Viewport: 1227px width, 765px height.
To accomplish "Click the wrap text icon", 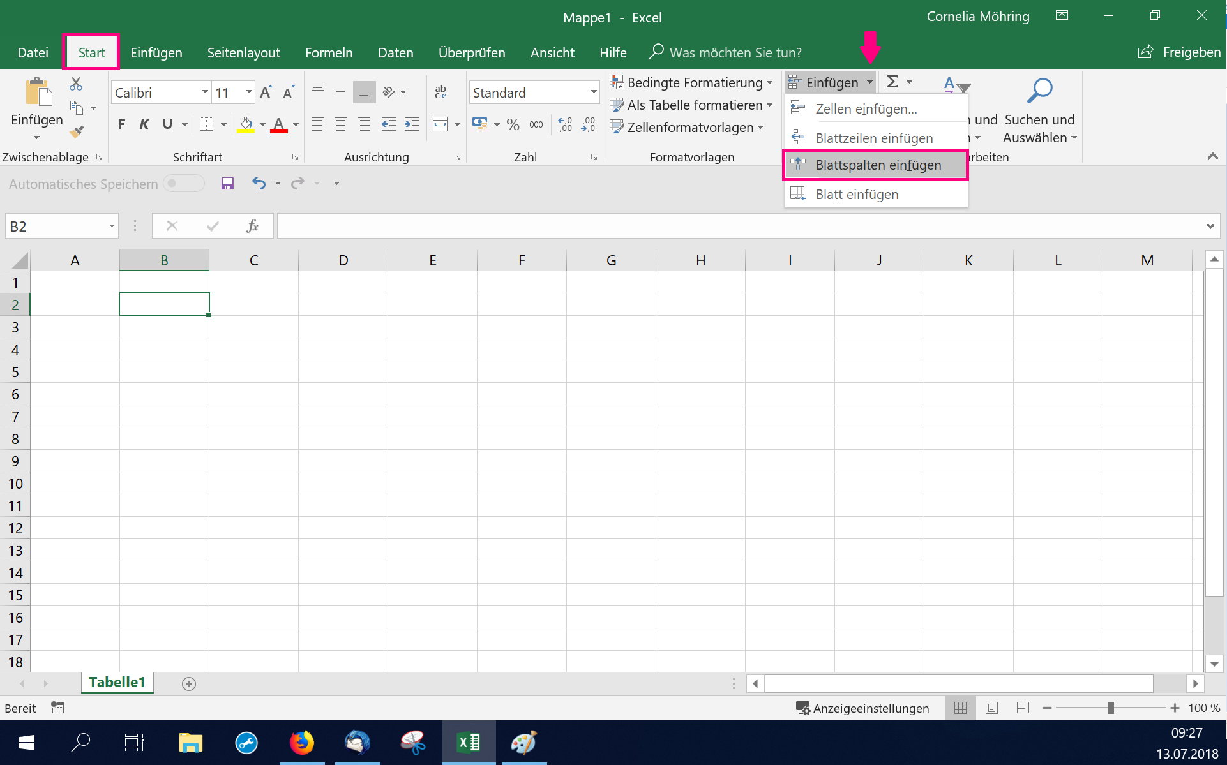I will [440, 93].
